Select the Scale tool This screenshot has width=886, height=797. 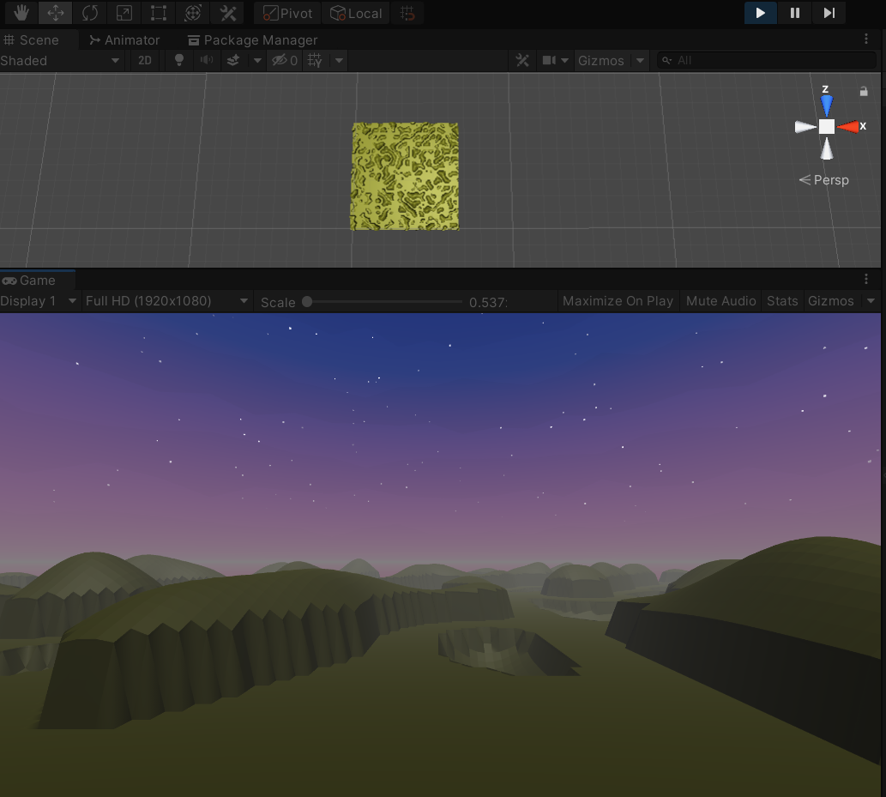[x=124, y=13]
